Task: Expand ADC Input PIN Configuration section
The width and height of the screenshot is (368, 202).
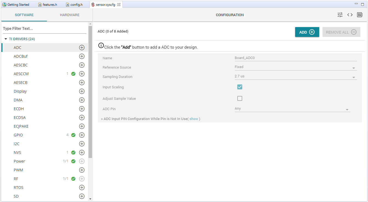Action: [x=102, y=119]
